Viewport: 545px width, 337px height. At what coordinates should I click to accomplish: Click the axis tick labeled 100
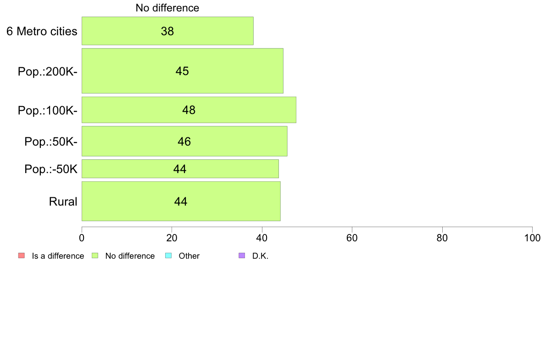532,238
